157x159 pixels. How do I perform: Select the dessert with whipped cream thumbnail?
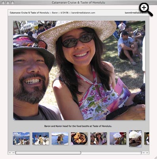click(118, 138)
